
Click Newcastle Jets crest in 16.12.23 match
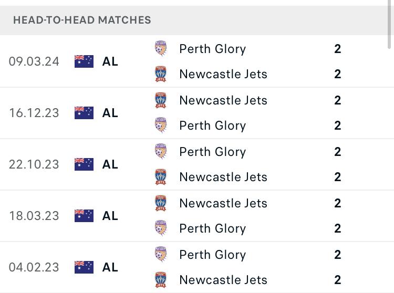(x=161, y=100)
